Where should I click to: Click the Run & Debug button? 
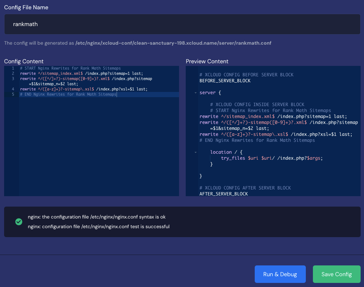point(280,274)
